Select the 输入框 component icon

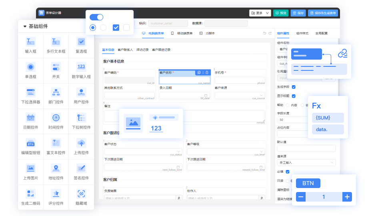click(31, 42)
